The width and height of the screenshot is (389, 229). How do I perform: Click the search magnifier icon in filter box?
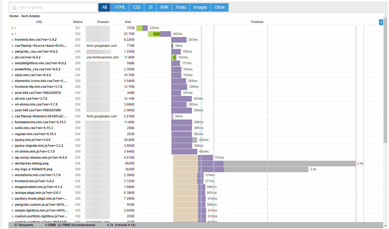click(14, 8)
